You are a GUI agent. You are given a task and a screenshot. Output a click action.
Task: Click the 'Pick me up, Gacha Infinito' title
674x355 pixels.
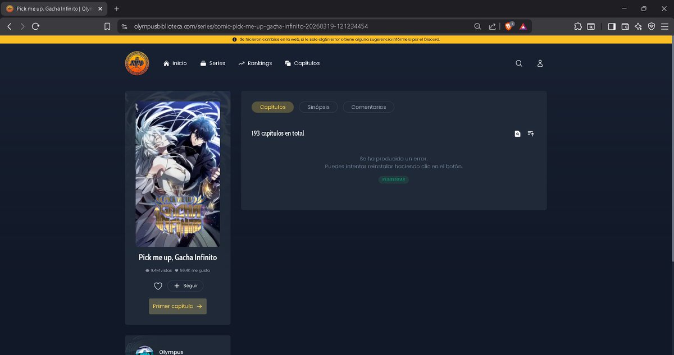(177, 257)
